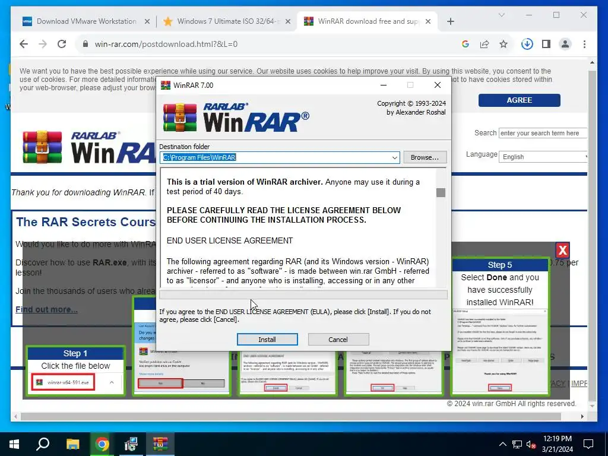
Task: Click the page horizontal scrollbar
Action: coord(291,416)
